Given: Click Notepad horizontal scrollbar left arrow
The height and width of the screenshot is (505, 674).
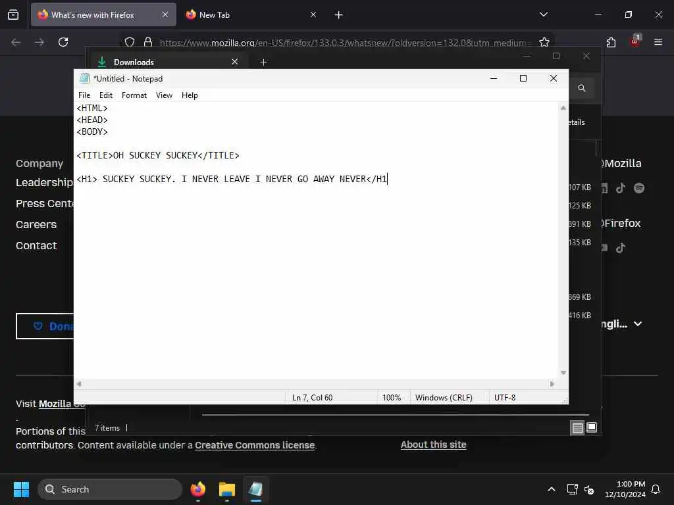Looking at the screenshot, I should (x=79, y=384).
